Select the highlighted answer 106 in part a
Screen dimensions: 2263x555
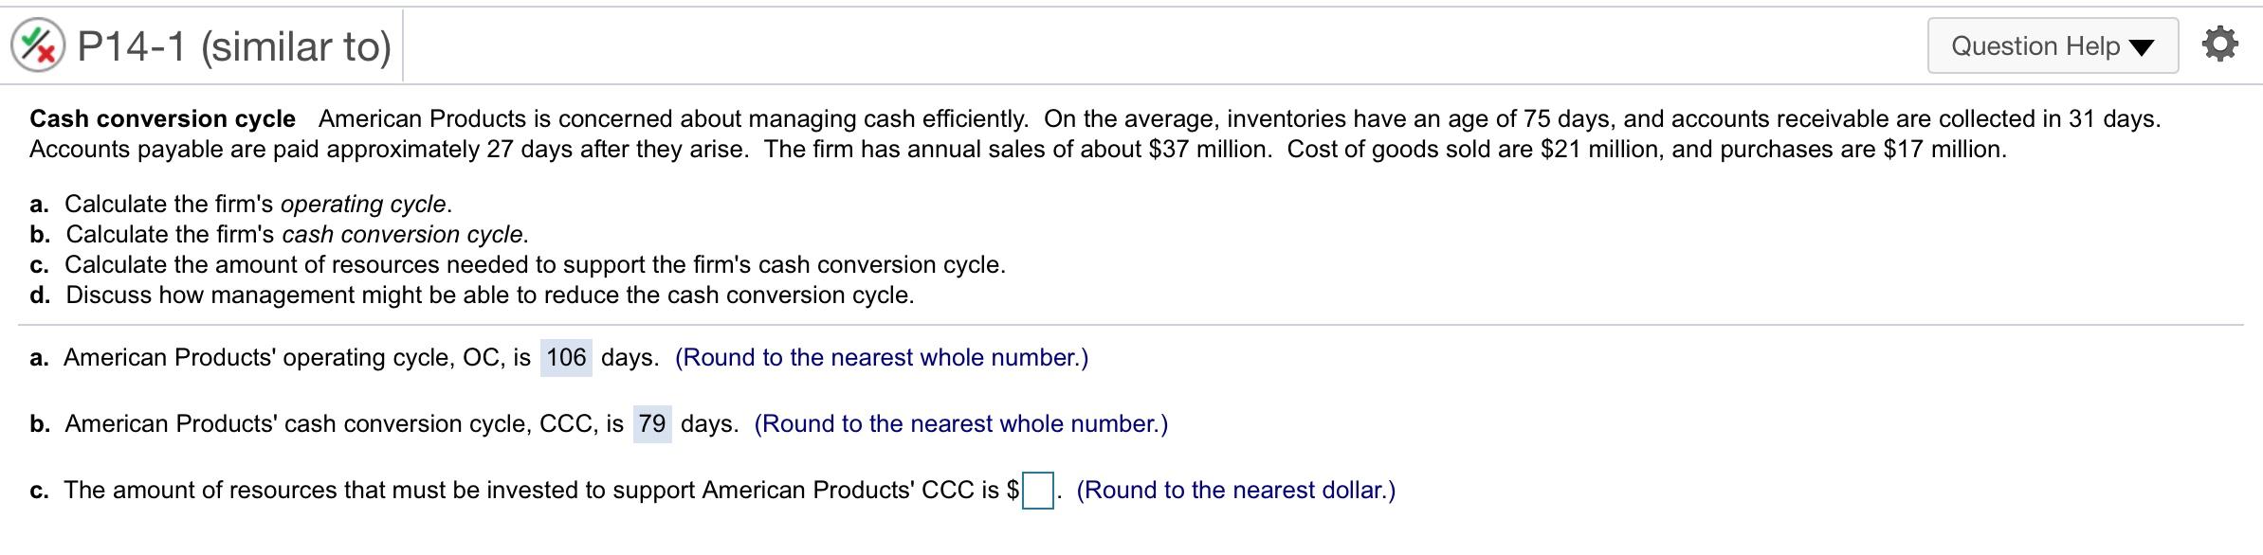click(x=567, y=358)
